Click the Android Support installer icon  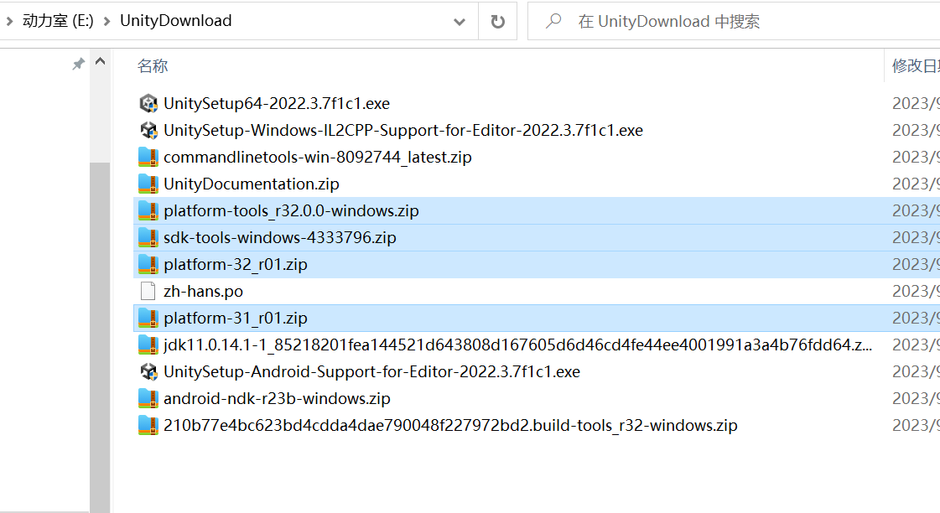pos(148,372)
